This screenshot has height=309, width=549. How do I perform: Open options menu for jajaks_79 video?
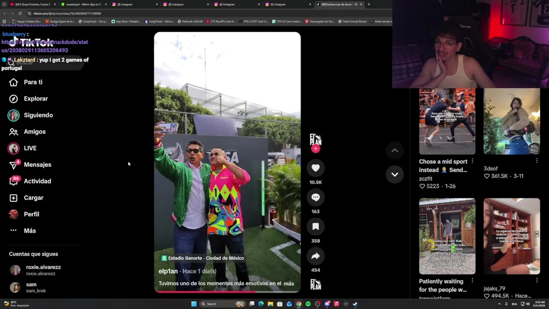pos(537,281)
